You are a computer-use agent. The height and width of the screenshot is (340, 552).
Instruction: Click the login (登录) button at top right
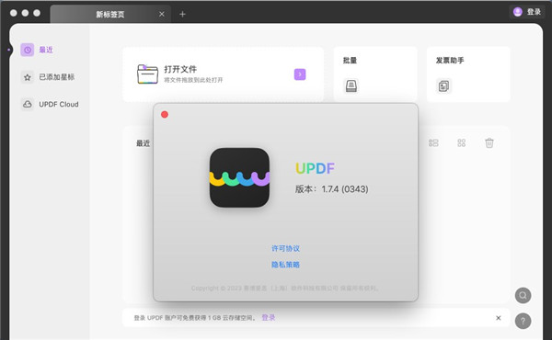coord(527,12)
